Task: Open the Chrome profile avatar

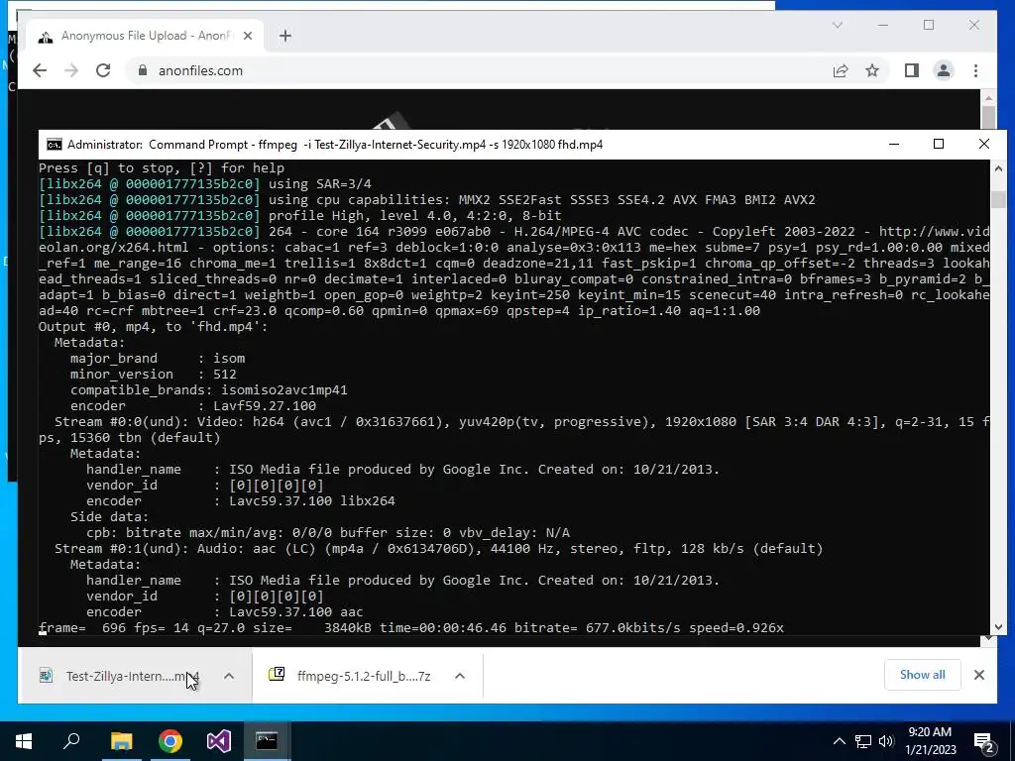Action: tap(944, 70)
